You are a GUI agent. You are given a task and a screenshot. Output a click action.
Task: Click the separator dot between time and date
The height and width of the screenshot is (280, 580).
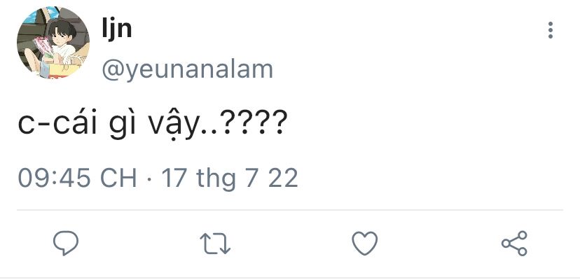pyautogui.click(x=149, y=178)
